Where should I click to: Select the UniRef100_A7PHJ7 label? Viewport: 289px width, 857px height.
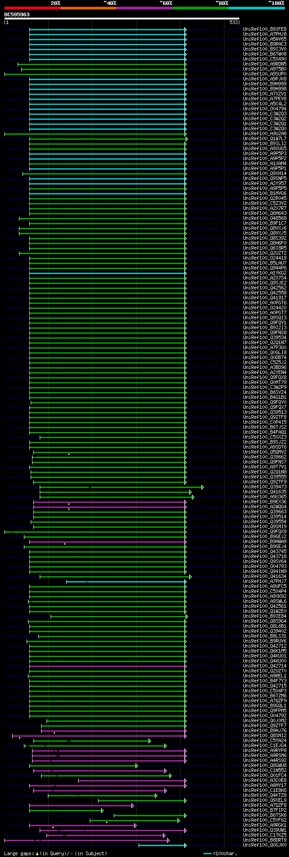click(x=265, y=581)
